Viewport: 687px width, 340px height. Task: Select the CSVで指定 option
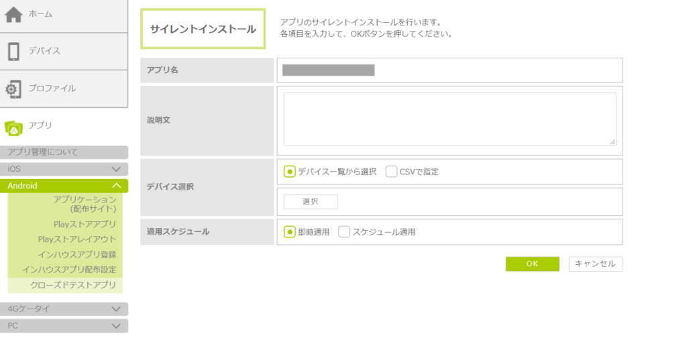coord(392,172)
